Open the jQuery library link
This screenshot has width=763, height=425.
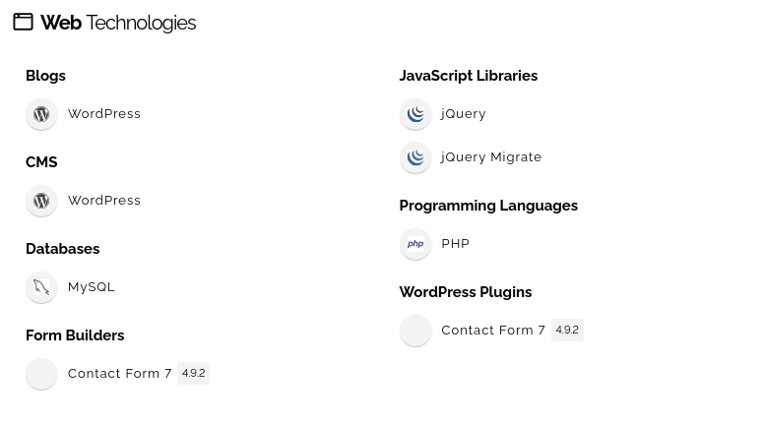click(464, 114)
